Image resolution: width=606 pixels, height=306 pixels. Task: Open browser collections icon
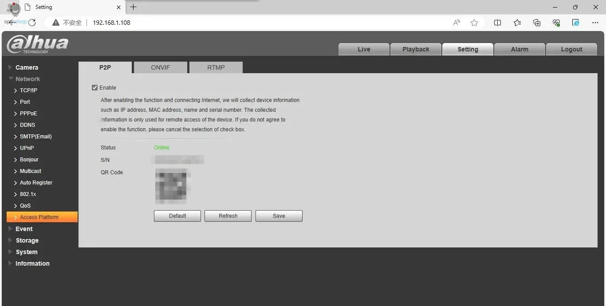pos(537,23)
